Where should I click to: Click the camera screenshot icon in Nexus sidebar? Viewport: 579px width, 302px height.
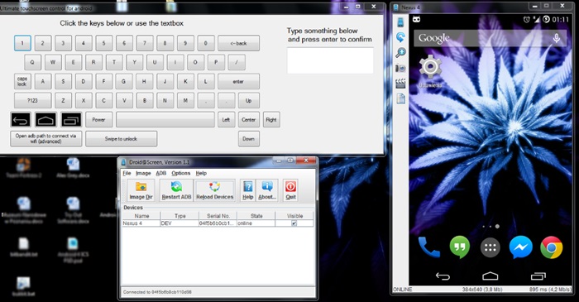[x=400, y=68]
